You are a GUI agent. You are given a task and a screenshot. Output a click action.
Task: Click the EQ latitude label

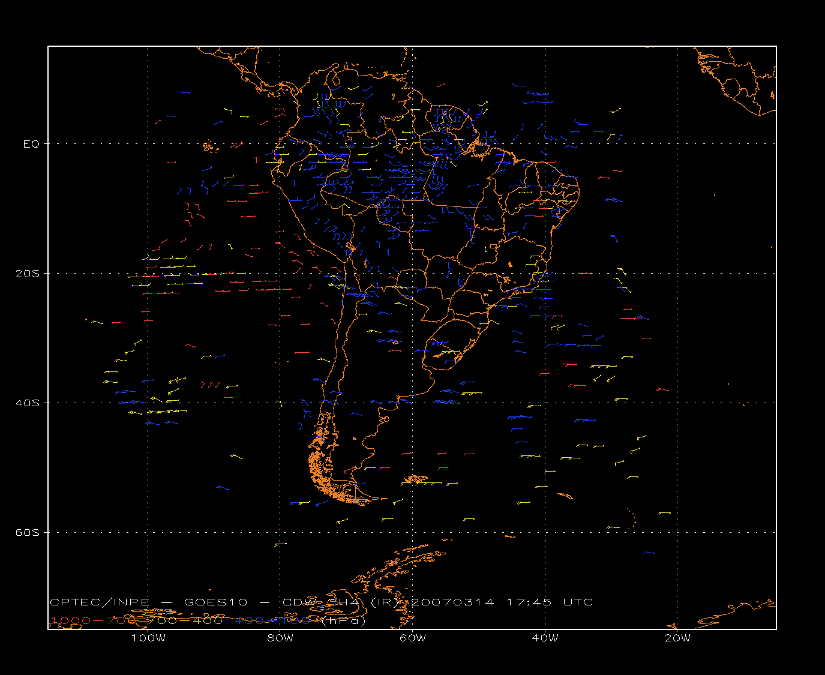(31, 144)
